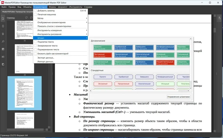Image resolution: width=223 pixels, height=138 pixels.
Task: Pick dynamic green stamp Исходный
Action: tap(165, 55)
